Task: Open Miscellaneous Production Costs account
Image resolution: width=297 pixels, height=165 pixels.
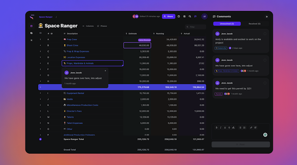Action: 82,105
